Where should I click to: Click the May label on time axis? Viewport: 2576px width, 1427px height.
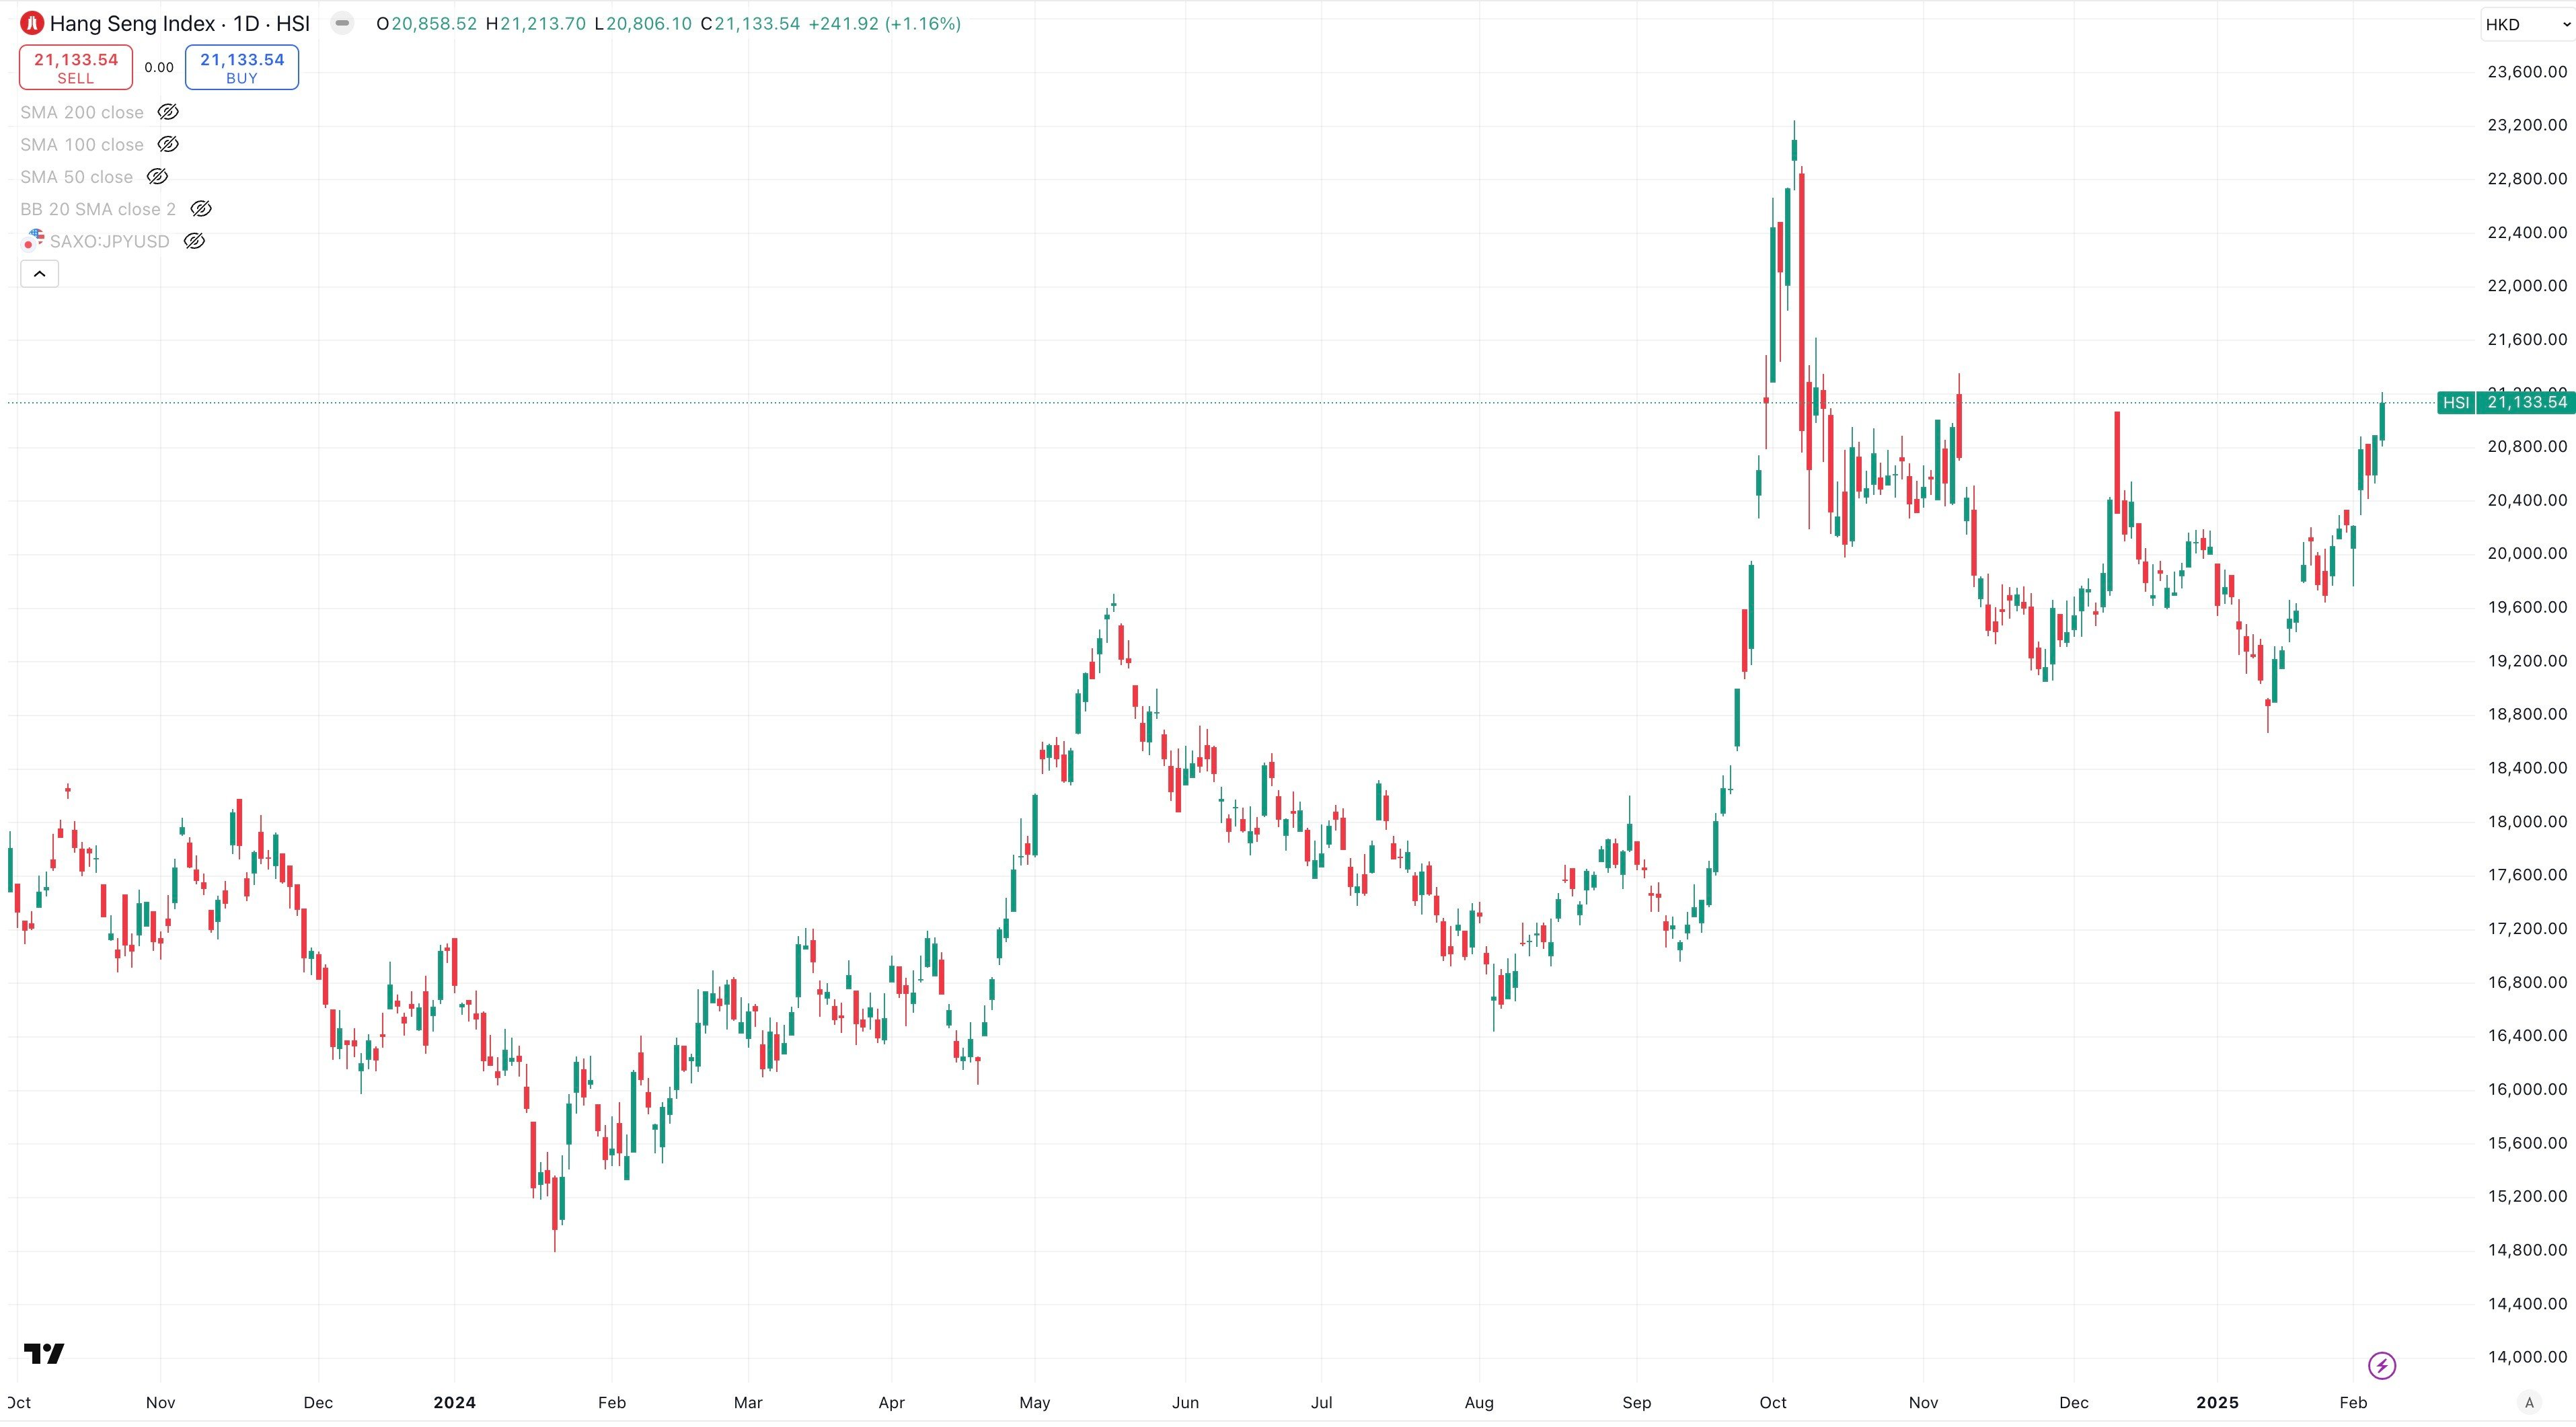click(x=1035, y=1402)
